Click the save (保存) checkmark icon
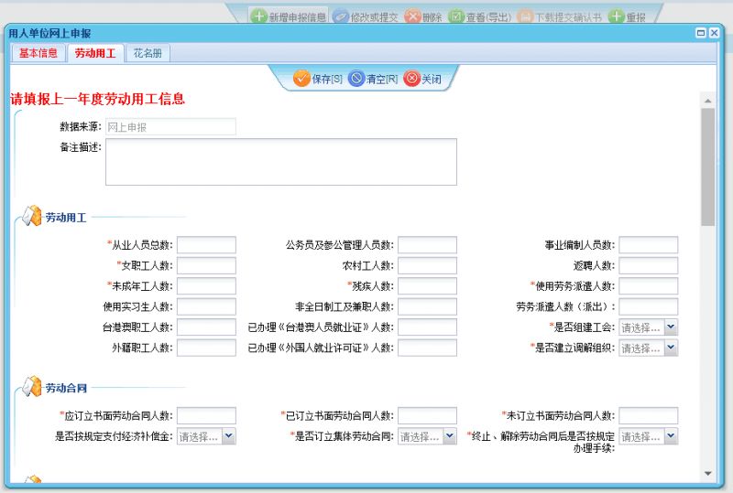Viewport: 733px width, 493px height. coord(301,79)
